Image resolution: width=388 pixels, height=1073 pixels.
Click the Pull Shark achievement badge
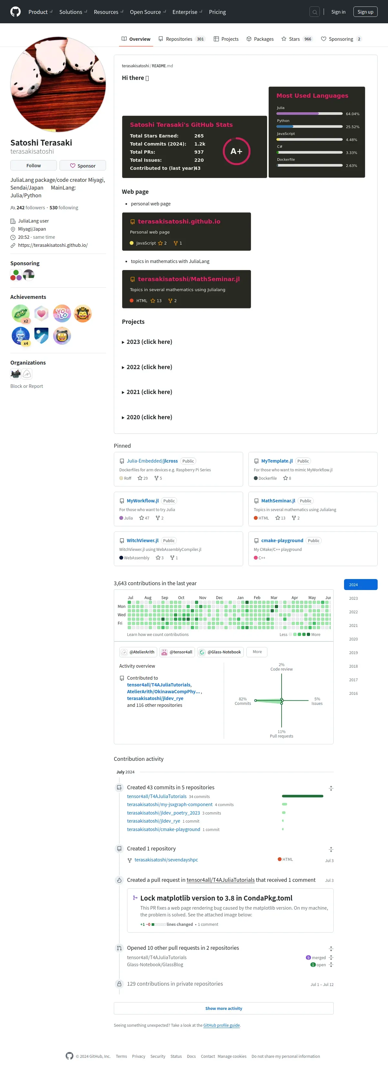pos(20,336)
